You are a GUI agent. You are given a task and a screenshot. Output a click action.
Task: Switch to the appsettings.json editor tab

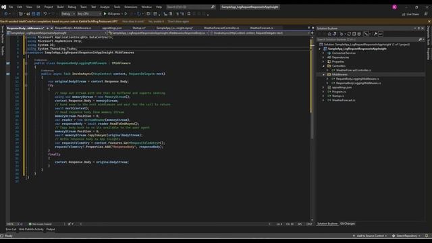pos(112,28)
